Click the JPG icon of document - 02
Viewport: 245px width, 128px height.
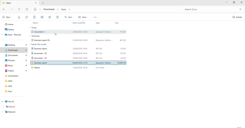point(32,53)
